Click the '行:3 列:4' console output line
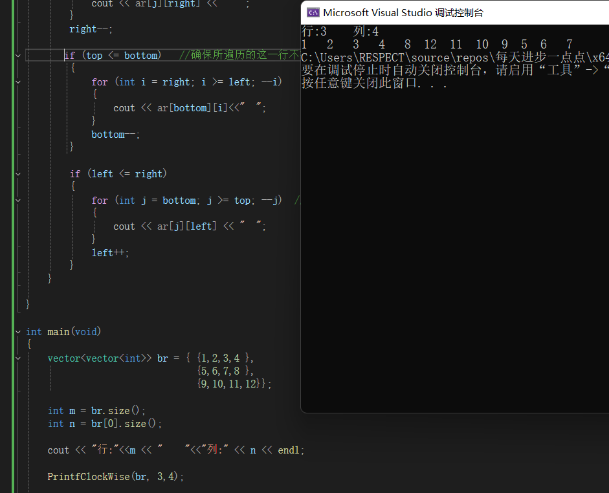Image resolution: width=609 pixels, height=493 pixels. pos(340,32)
